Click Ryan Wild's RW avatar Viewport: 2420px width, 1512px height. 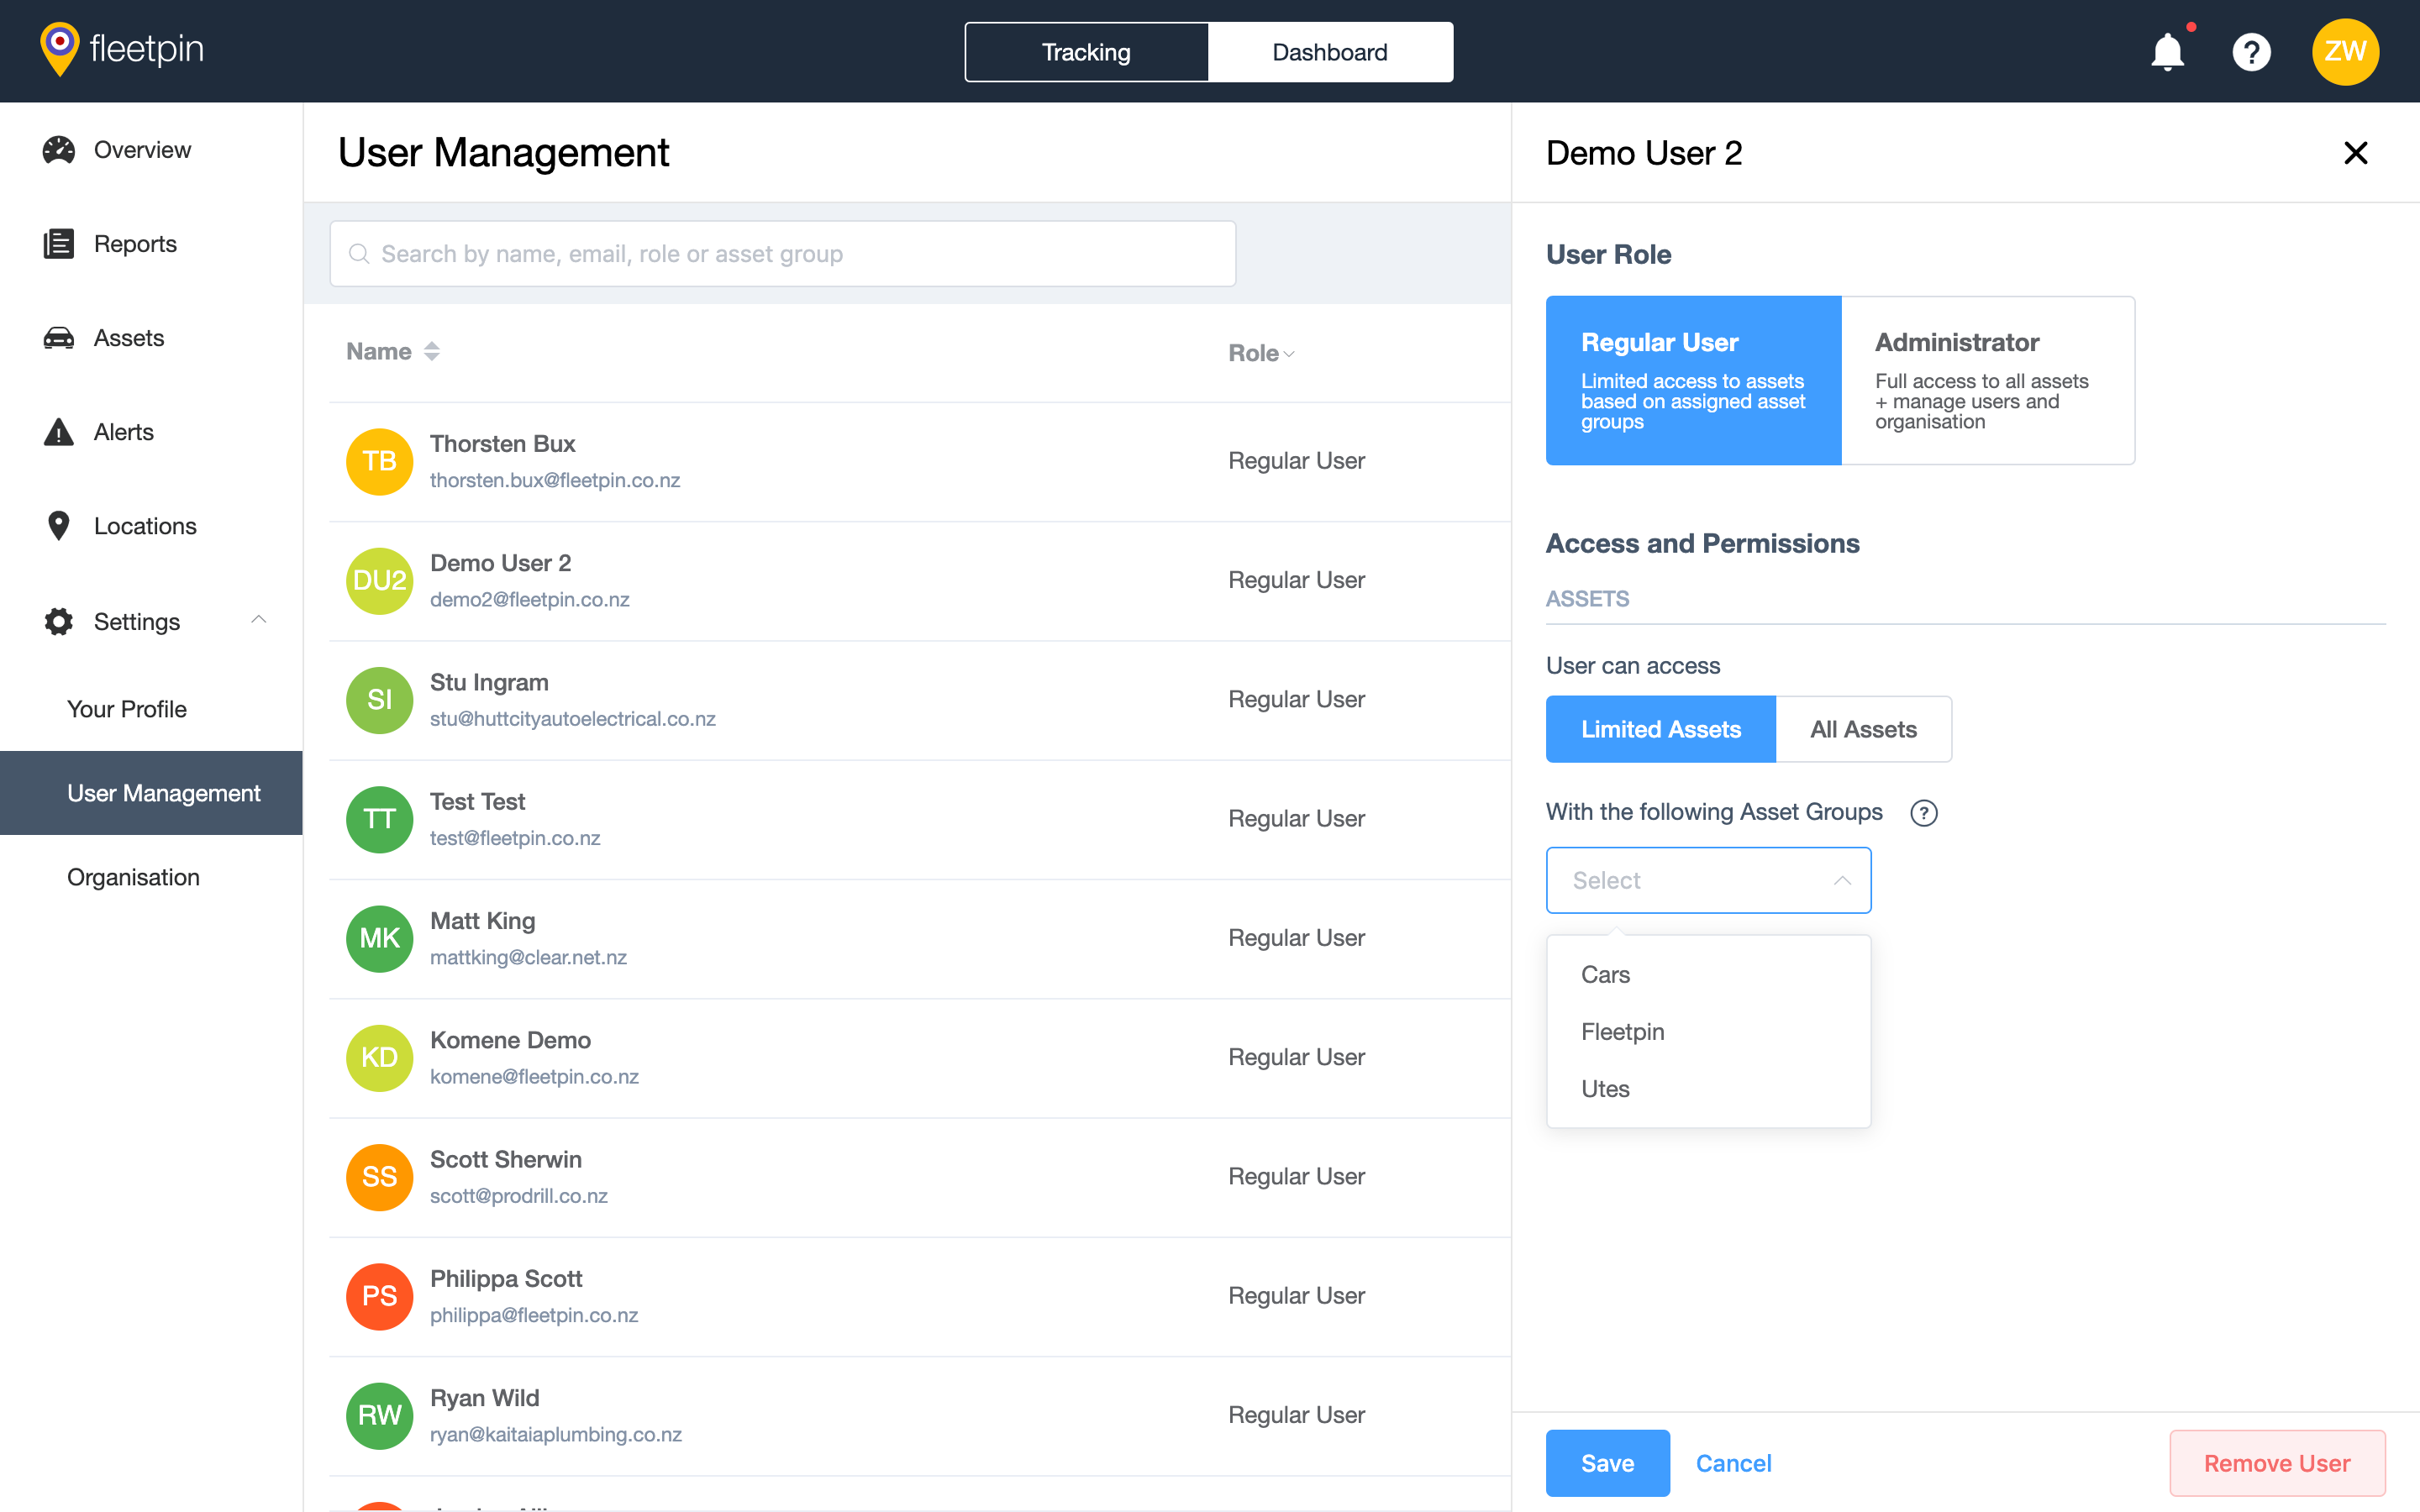380,1415
